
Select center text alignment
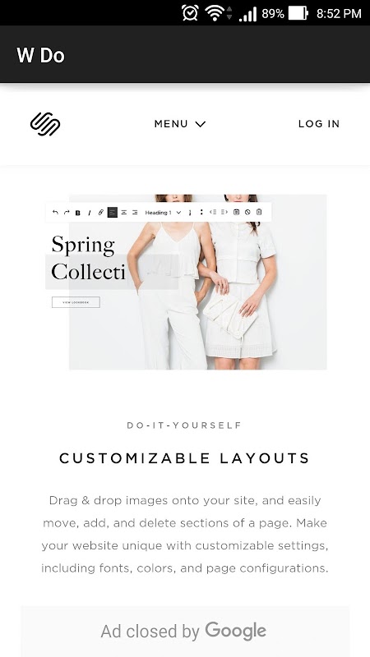point(124,213)
